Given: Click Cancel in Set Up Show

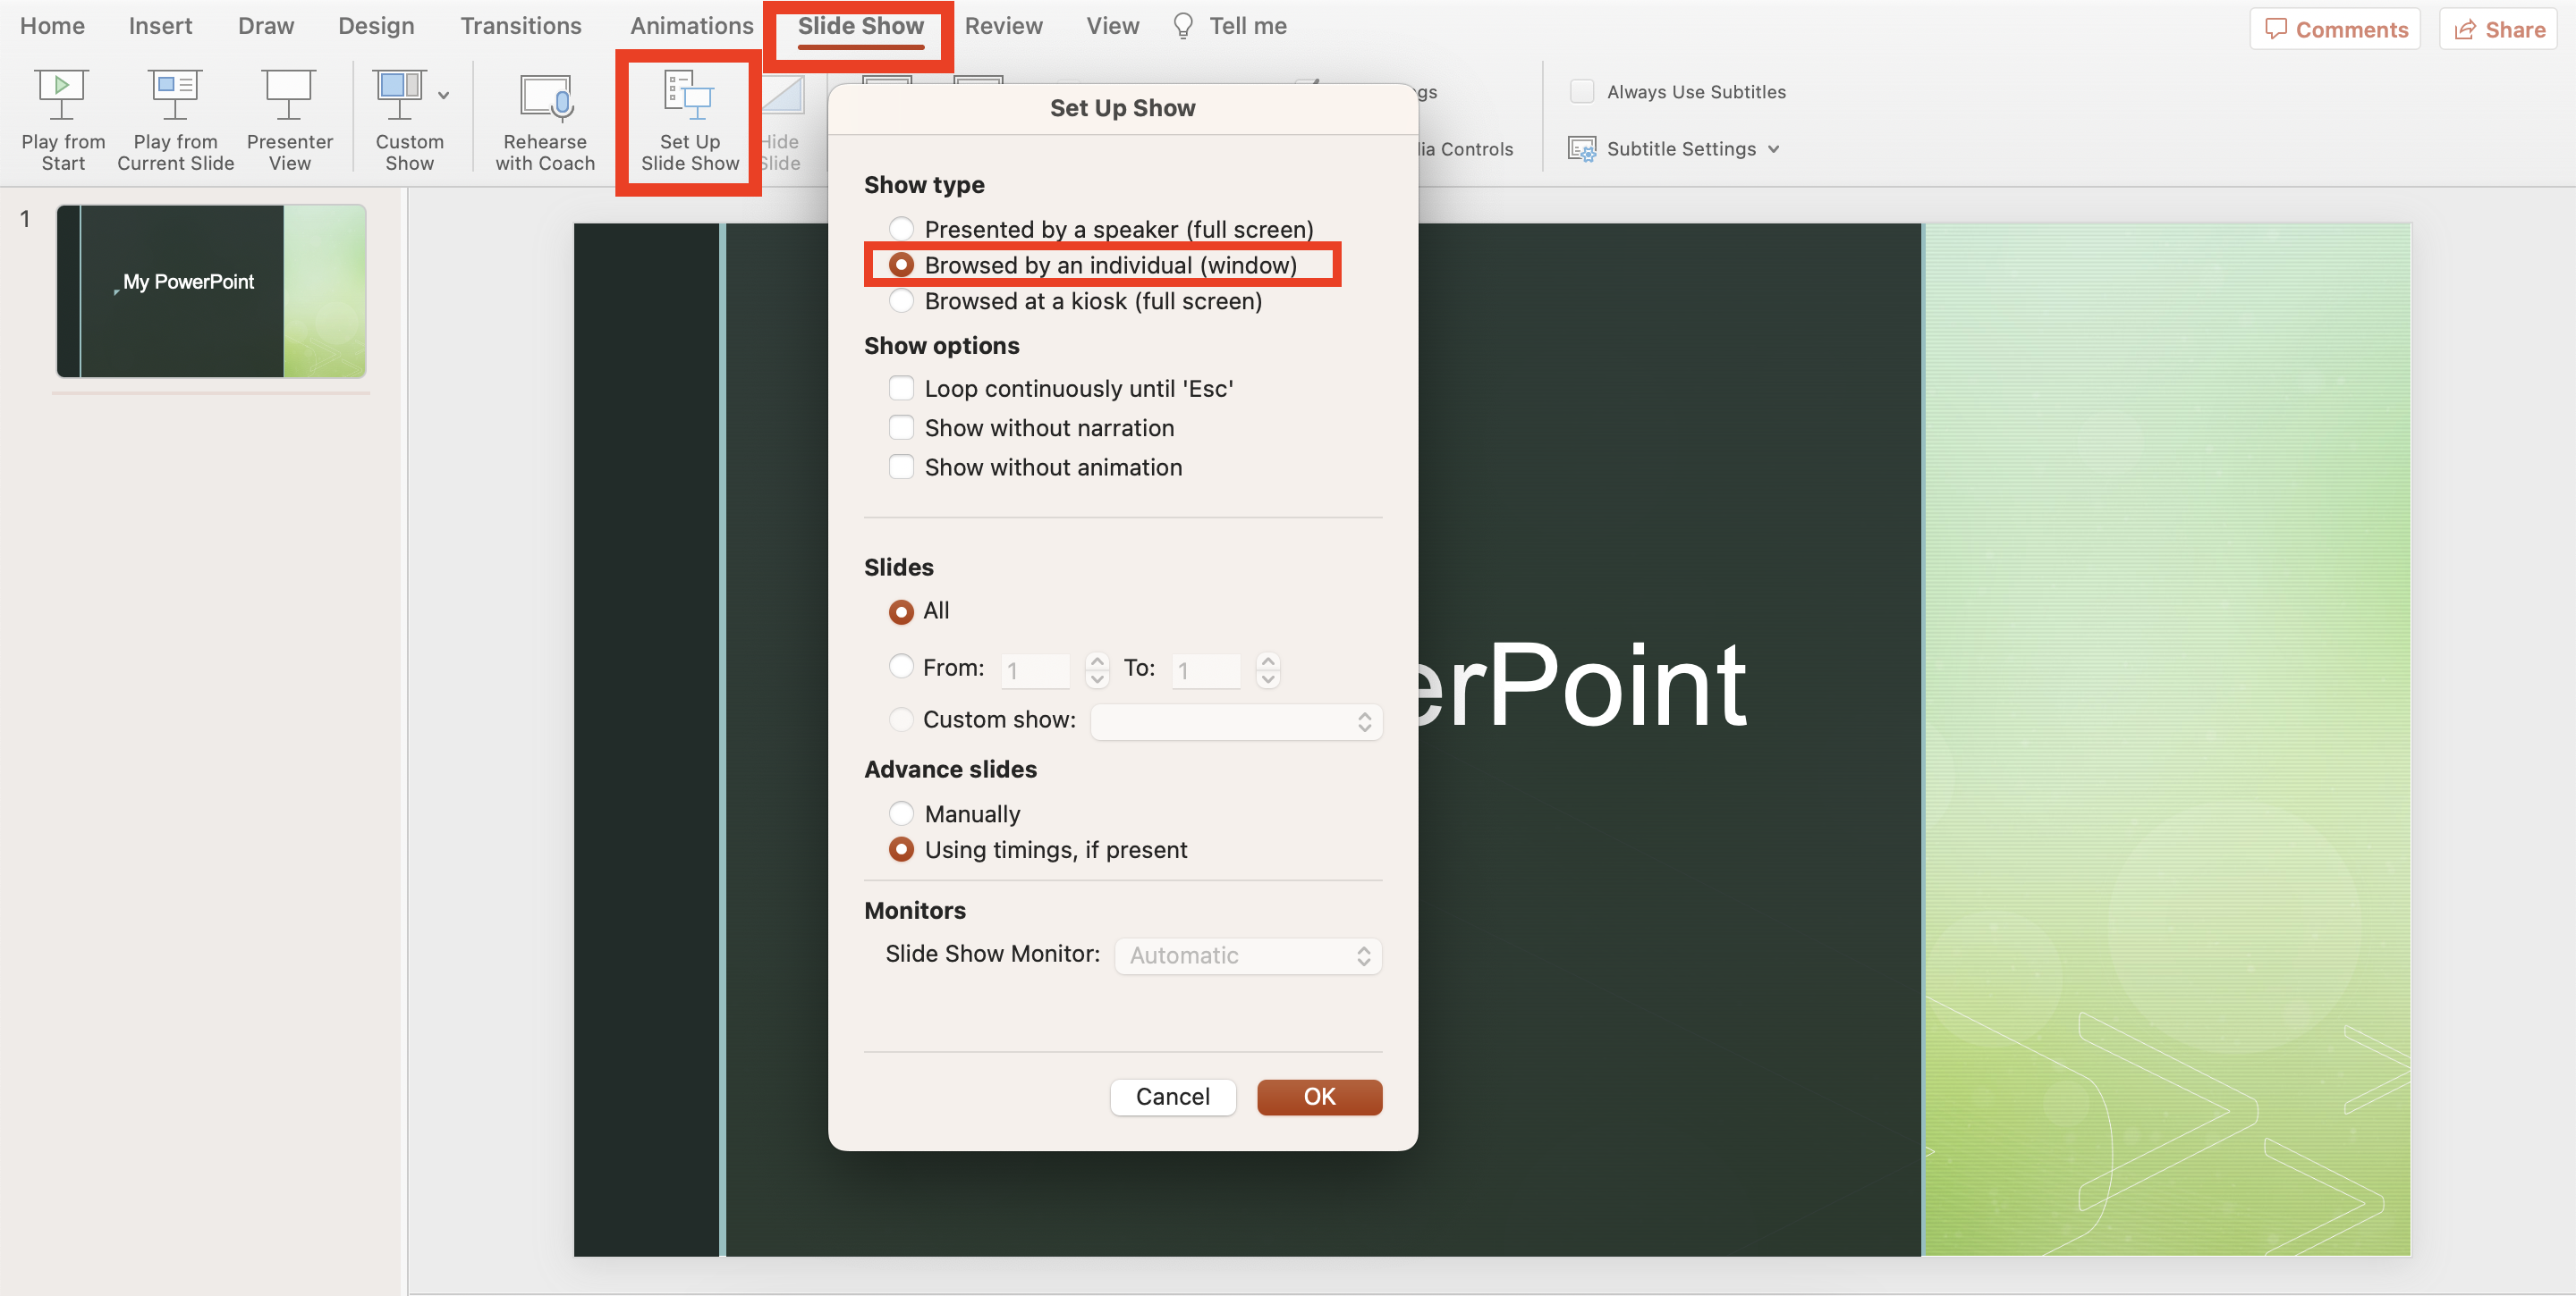Looking at the screenshot, I should [x=1172, y=1098].
